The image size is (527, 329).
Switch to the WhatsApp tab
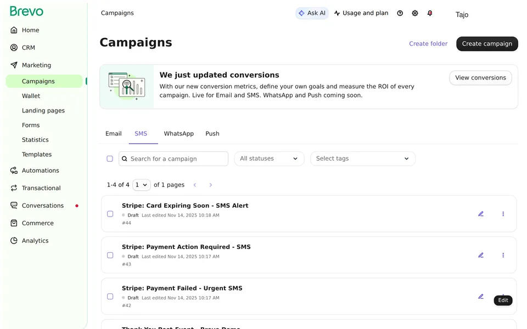tap(179, 134)
